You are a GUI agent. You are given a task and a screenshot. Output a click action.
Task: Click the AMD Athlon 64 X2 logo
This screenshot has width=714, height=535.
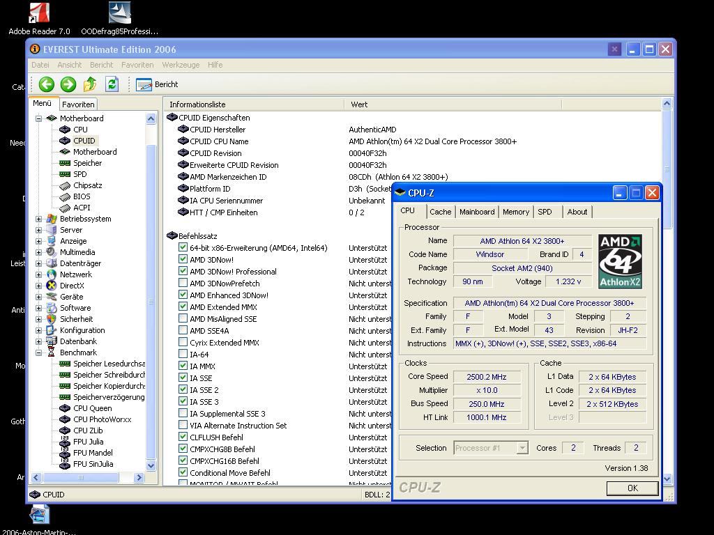pyautogui.click(x=620, y=262)
